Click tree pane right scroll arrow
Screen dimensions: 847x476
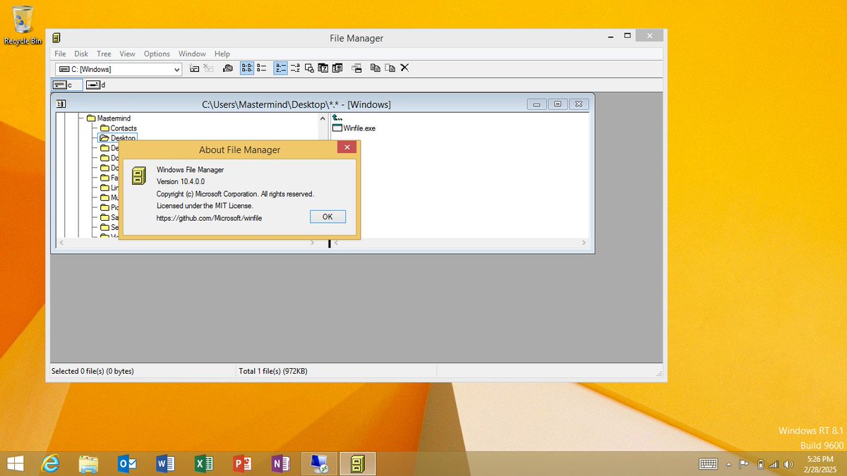click(313, 243)
